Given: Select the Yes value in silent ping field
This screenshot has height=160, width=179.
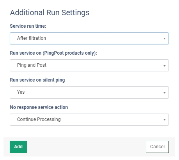Looking at the screenshot, I should [x=21, y=92].
